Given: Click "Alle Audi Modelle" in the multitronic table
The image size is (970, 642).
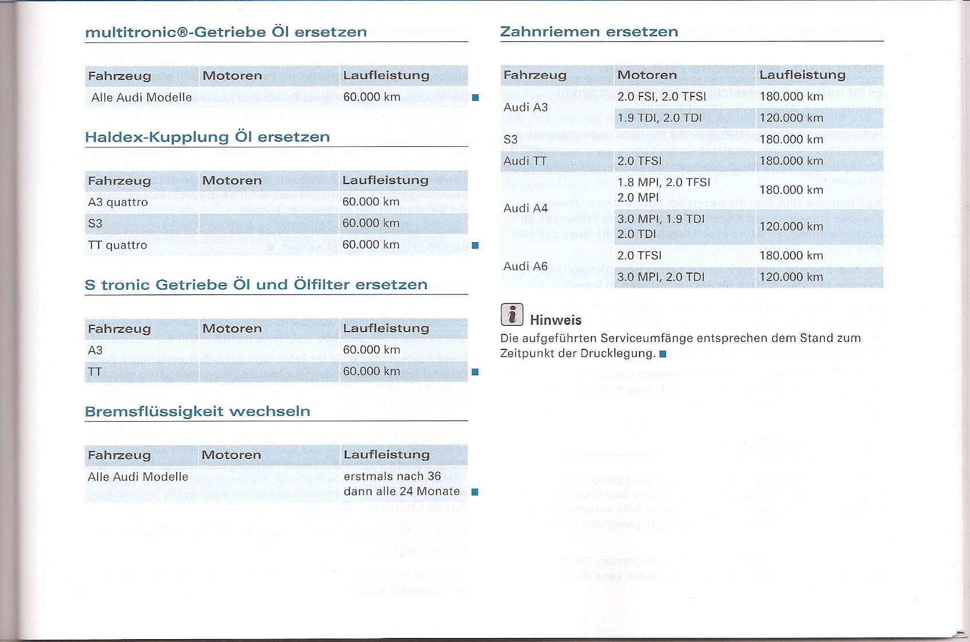Looking at the screenshot, I should click(x=142, y=98).
